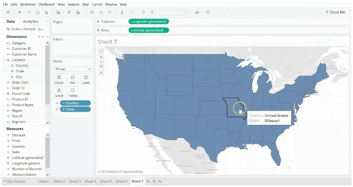This screenshot has width=353, height=187.
Task: Click the Show Me button
Action: 335,12
